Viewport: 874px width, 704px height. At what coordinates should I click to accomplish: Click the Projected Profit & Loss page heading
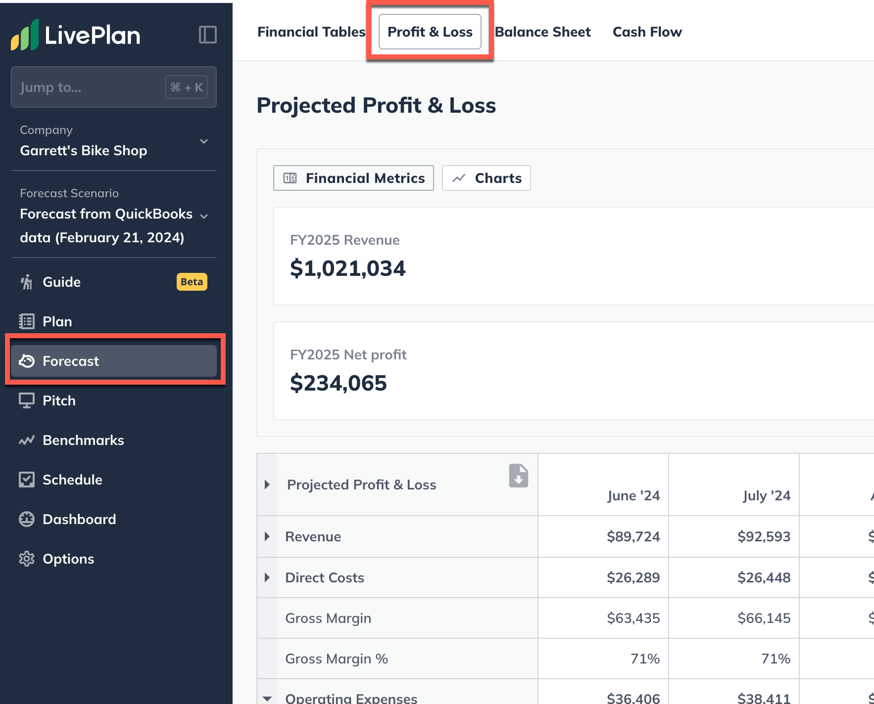pyautogui.click(x=376, y=105)
